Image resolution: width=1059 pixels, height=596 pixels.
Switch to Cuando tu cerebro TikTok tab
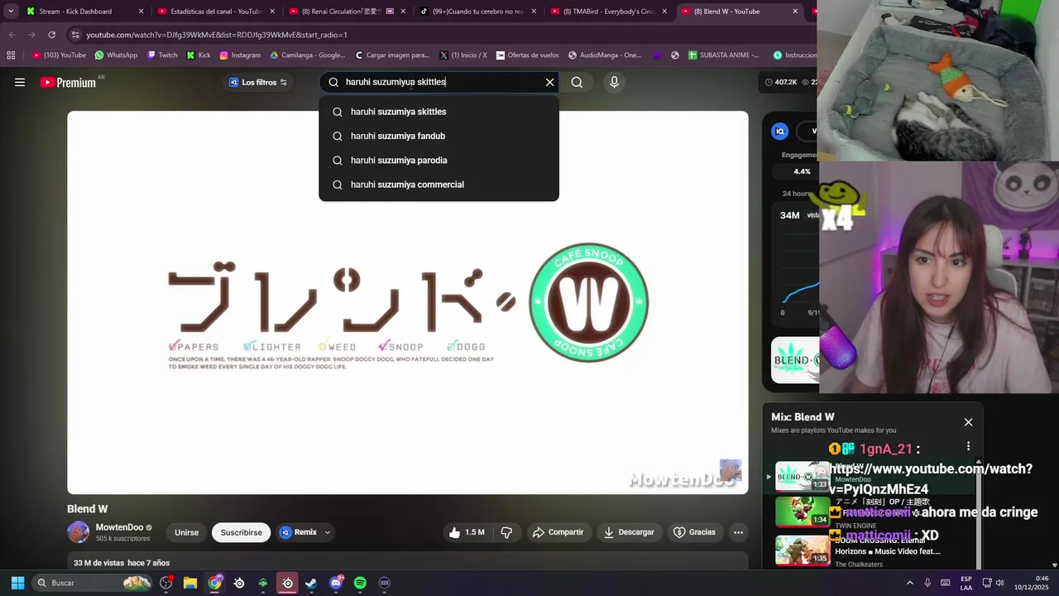[x=477, y=12]
